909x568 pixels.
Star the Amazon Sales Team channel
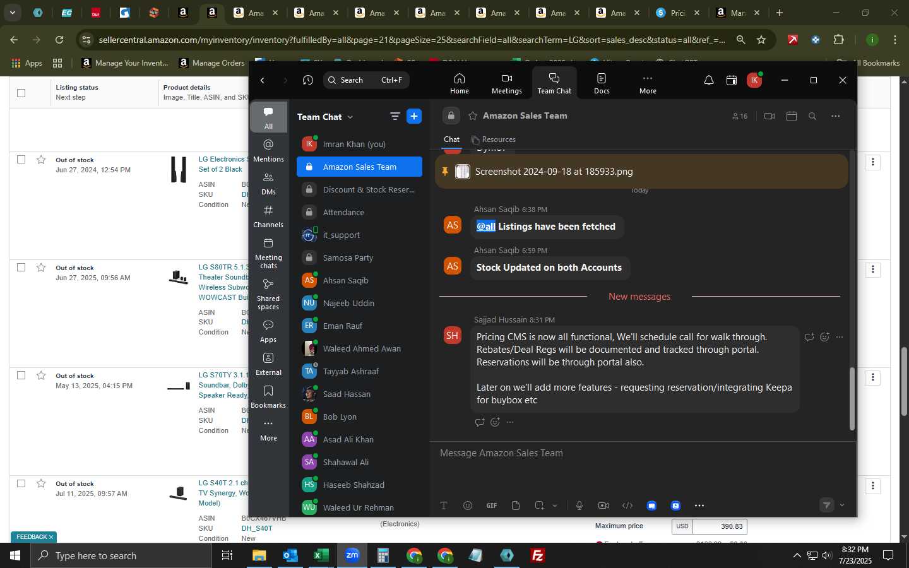pyautogui.click(x=472, y=115)
